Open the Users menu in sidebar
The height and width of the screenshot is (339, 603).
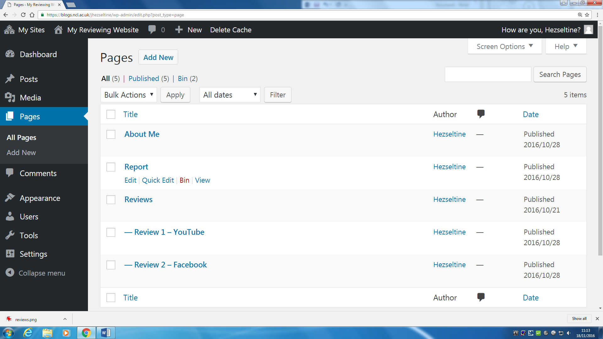[29, 217]
